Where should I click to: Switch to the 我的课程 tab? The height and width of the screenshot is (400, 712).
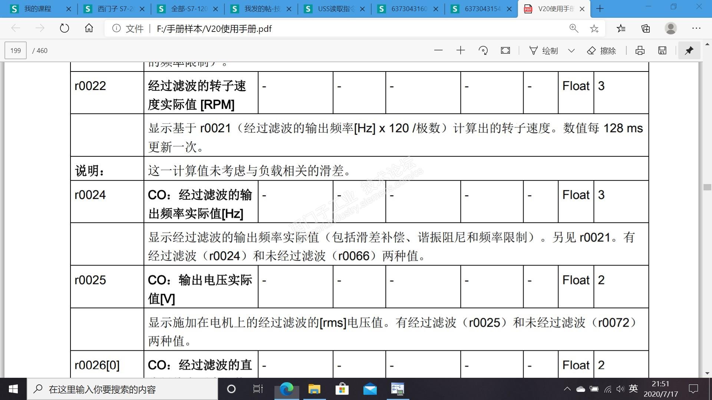click(37, 9)
